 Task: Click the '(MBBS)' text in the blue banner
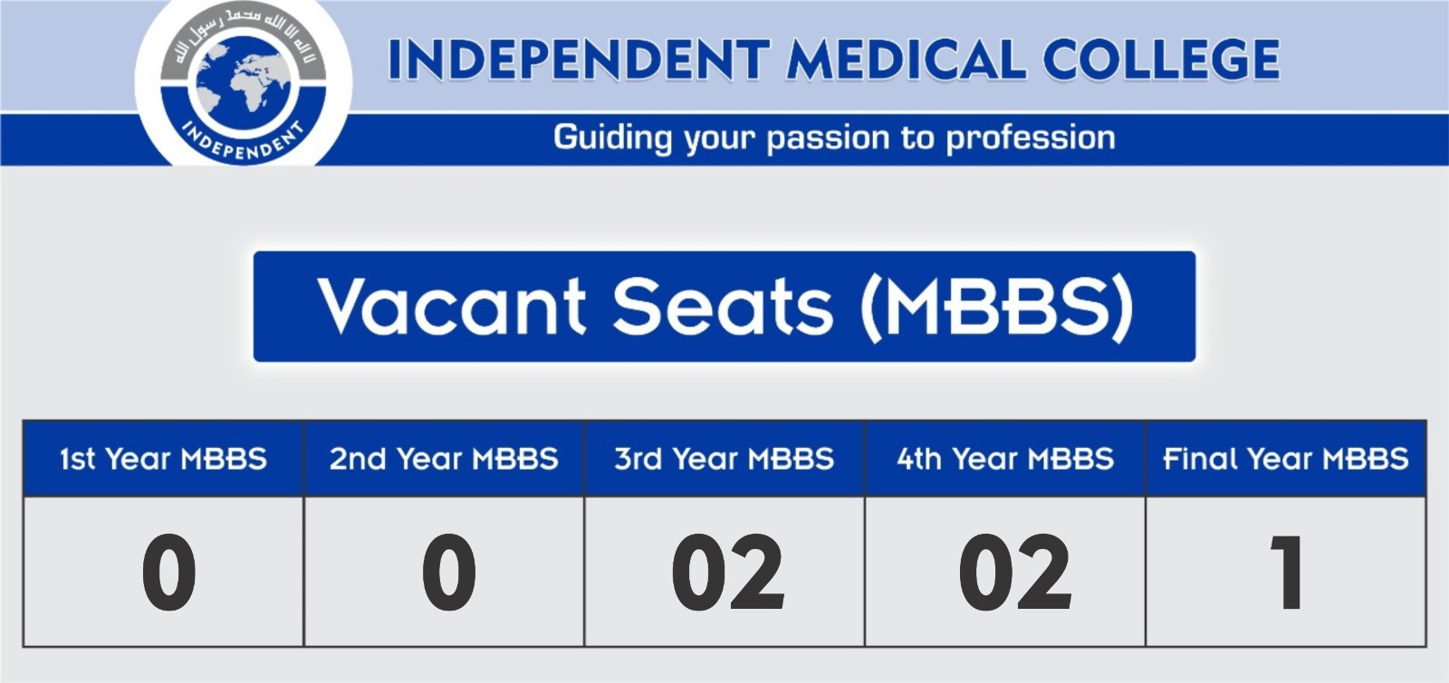pos(997,308)
